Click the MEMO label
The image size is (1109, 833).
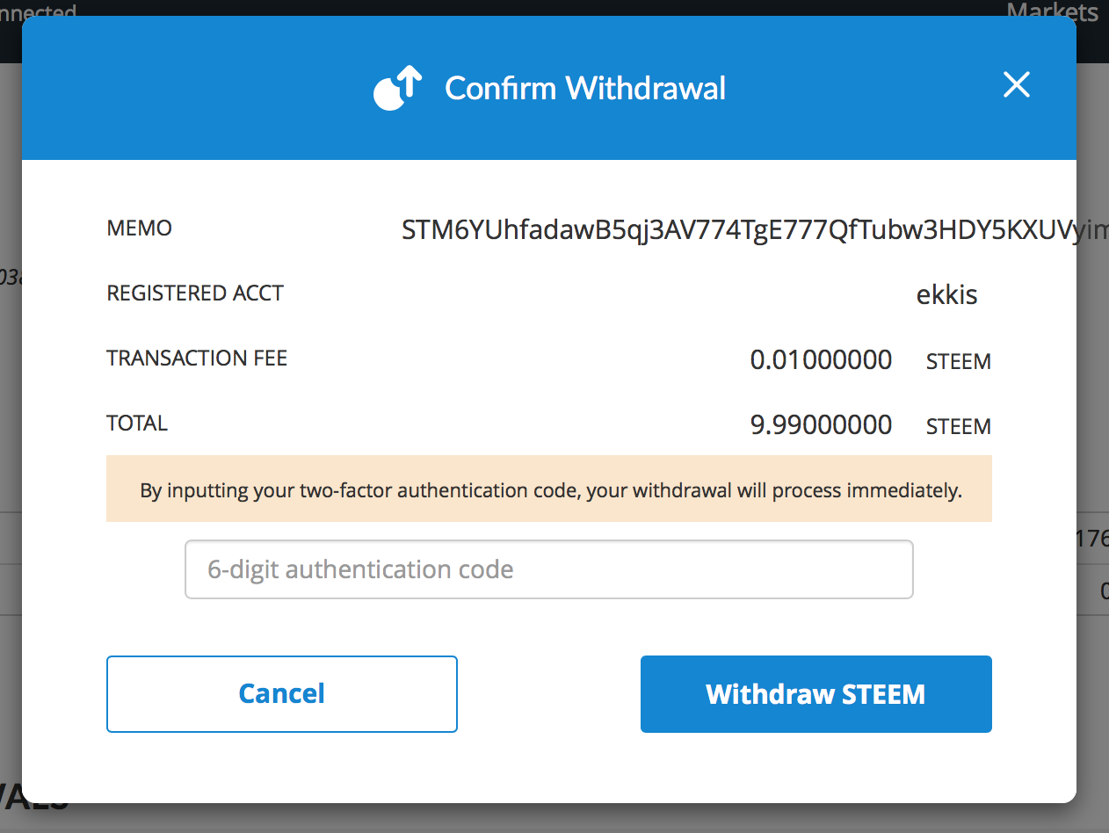(139, 228)
